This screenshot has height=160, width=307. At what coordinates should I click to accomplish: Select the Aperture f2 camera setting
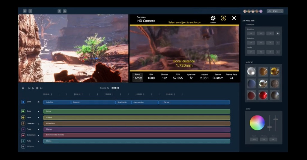coord(191,77)
